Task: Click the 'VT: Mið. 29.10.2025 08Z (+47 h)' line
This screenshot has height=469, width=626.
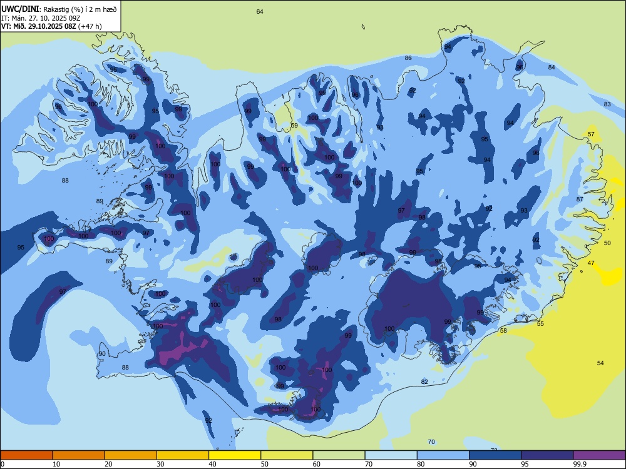Action: point(51,26)
